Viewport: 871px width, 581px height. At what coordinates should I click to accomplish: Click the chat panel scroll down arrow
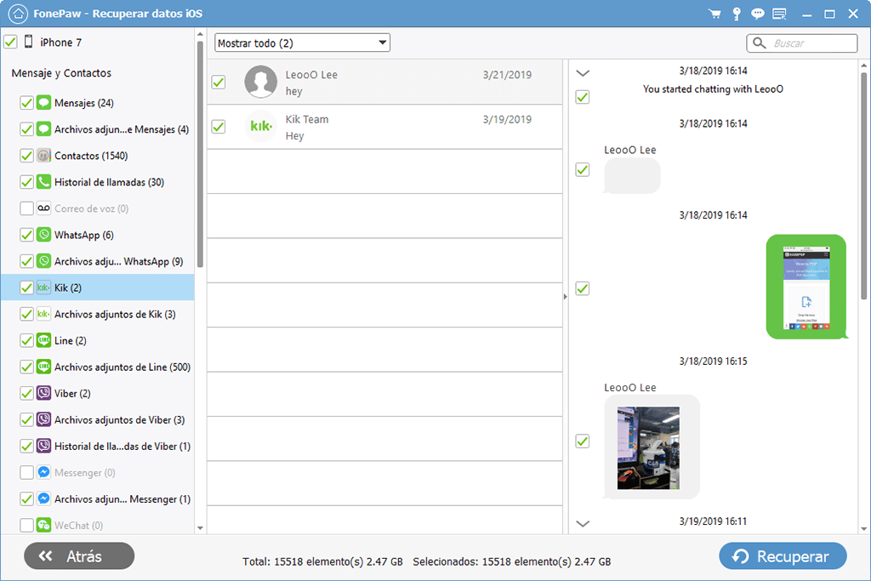coord(864,529)
